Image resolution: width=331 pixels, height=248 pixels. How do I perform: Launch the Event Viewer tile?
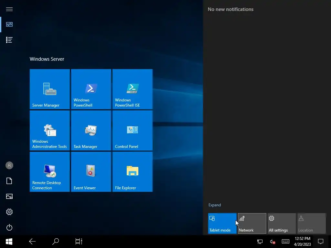pyautogui.click(x=91, y=172)
